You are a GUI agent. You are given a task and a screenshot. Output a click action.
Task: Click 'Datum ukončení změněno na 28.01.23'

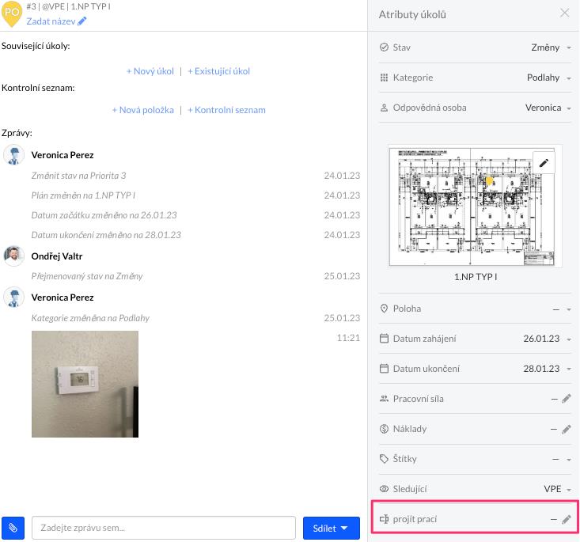[x=106, y=235]
